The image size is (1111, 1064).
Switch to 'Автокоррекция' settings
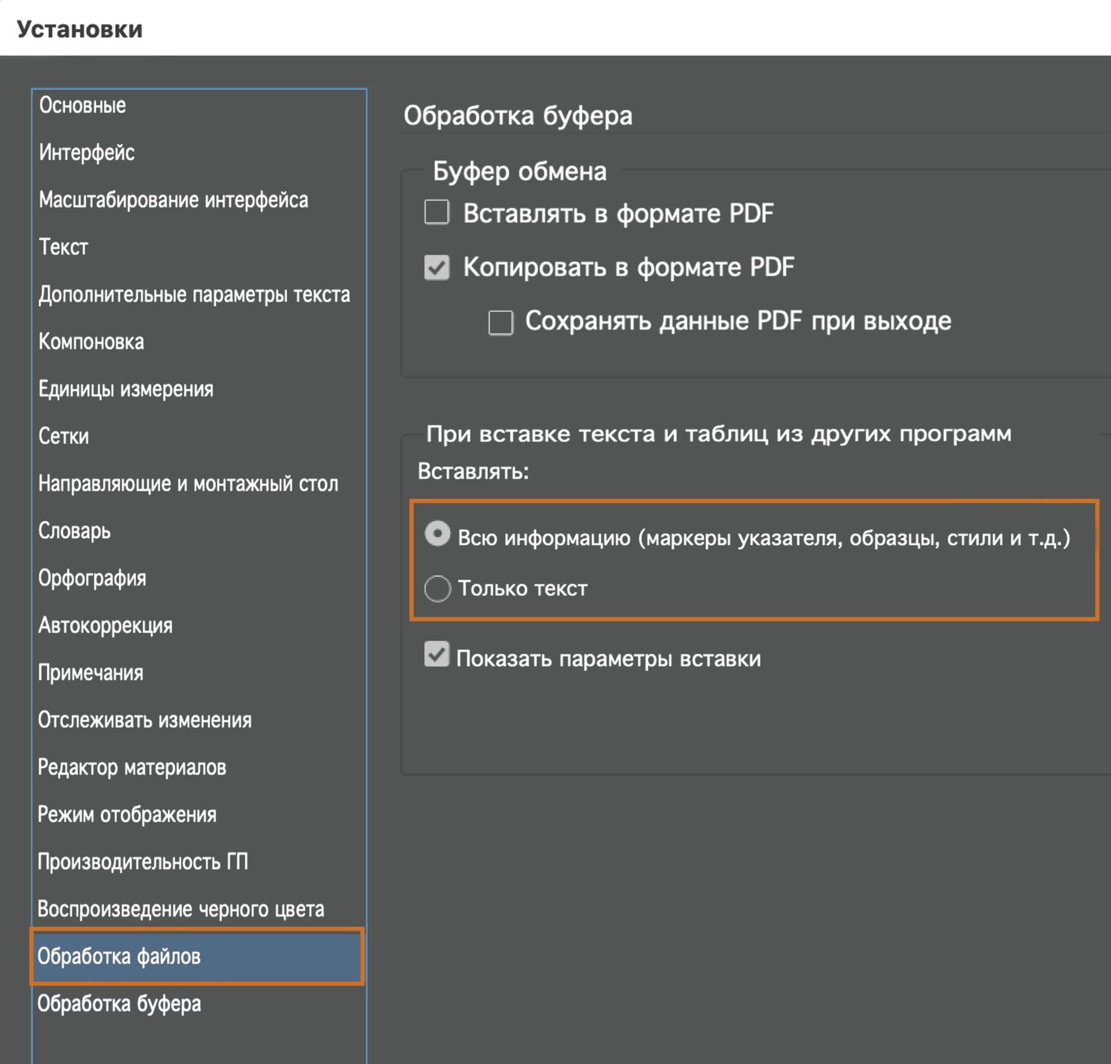105,625
